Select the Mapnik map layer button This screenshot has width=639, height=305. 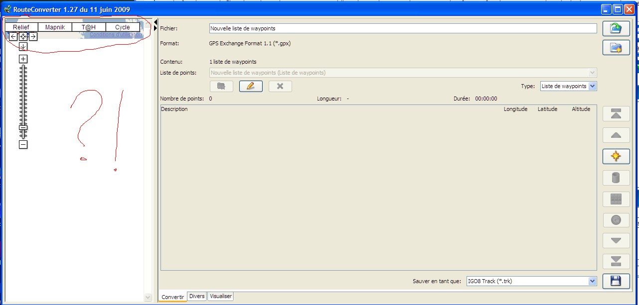[55, 27]
